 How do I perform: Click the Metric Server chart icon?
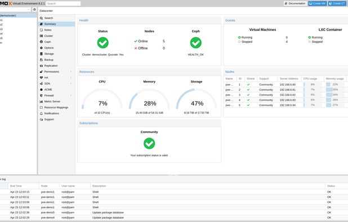point(41,101)
